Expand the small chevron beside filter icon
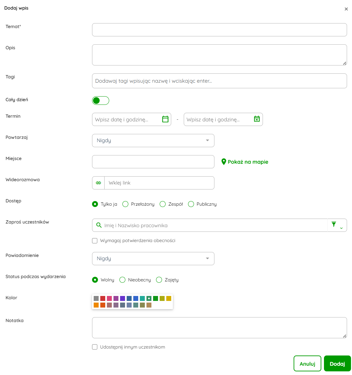The height and width of the screenshot is (375, 352). pyautogui.click(x=341, y=228)
